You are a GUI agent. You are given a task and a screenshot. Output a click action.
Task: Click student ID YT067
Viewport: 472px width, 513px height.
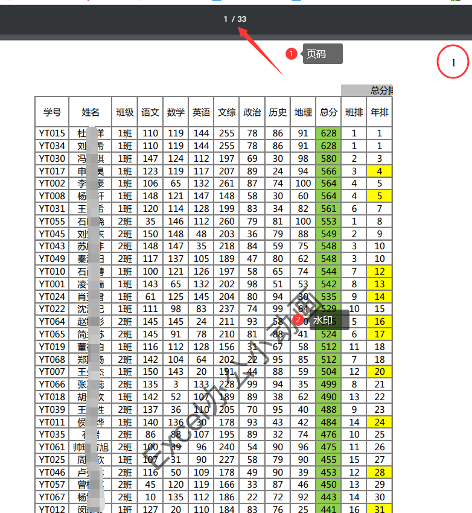[52, 498]
